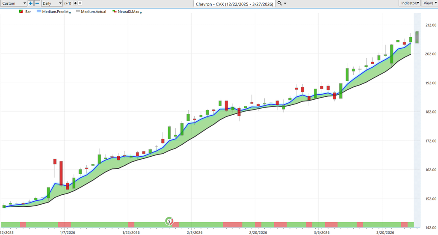Click the black plus forecast increment button
Screen dimensions: 438x235
point(75,3)
